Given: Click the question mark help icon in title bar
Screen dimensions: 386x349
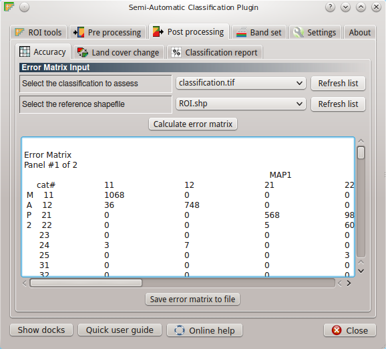Looking at the screenshot, I should [330, 7].
